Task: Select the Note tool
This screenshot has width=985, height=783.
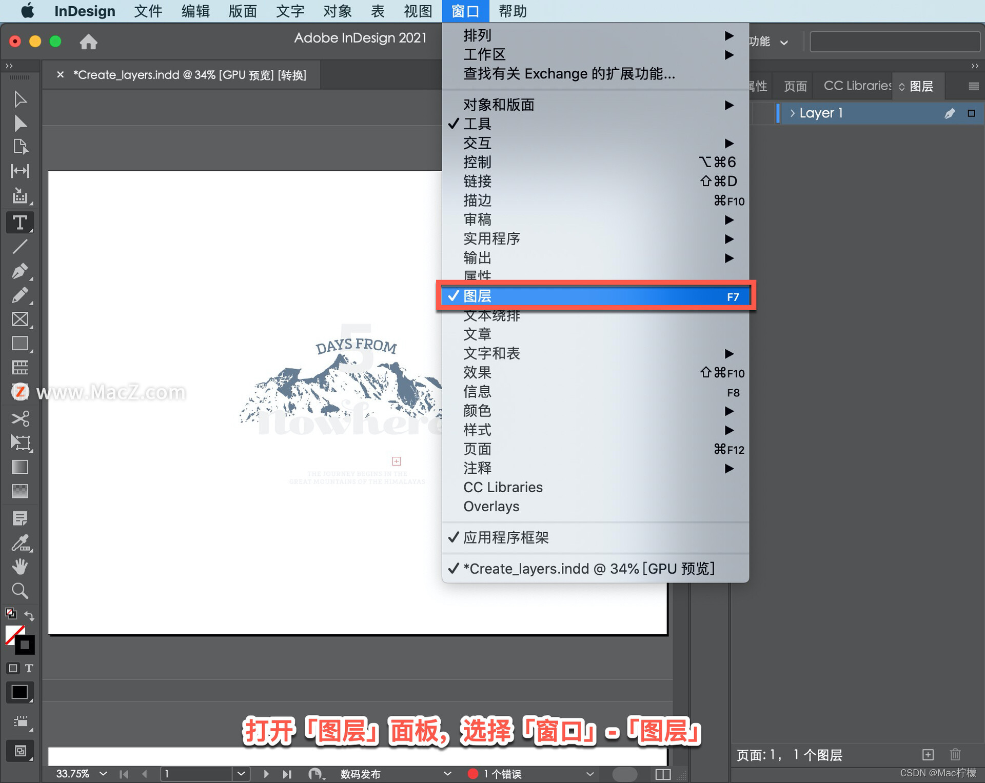Action: [20, 518]
